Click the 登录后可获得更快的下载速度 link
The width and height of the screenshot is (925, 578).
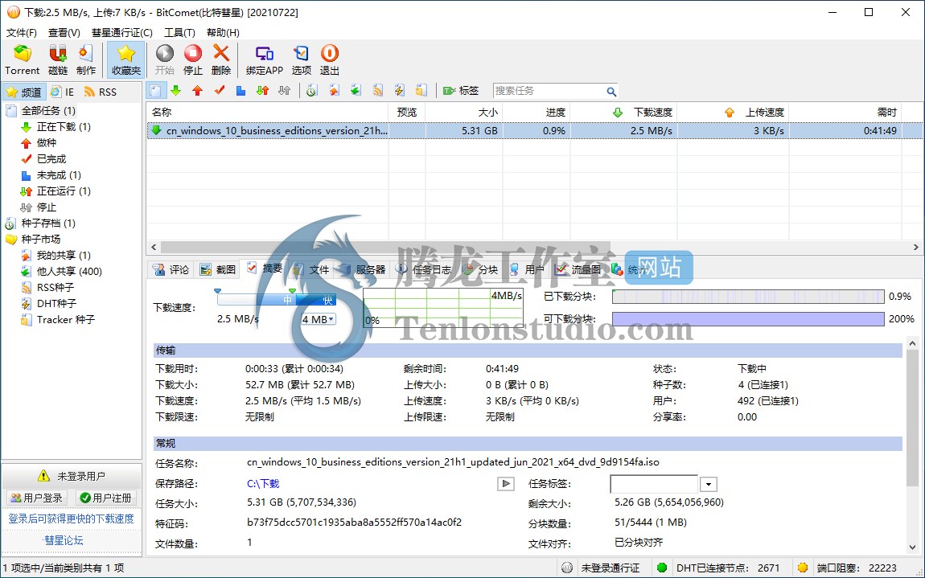[x=71, y=519]
